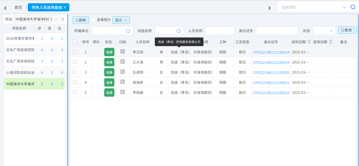Select the row checkbox for 李玉刚

[x=75, y=52]
